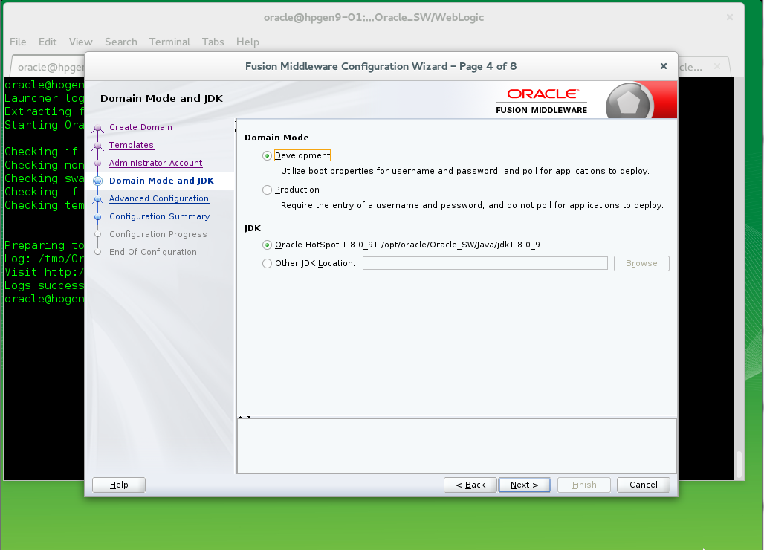This screenshot has width=764, height=550.
Task: Click the Other JDK Location text field
Action: (x=484, y=263)
